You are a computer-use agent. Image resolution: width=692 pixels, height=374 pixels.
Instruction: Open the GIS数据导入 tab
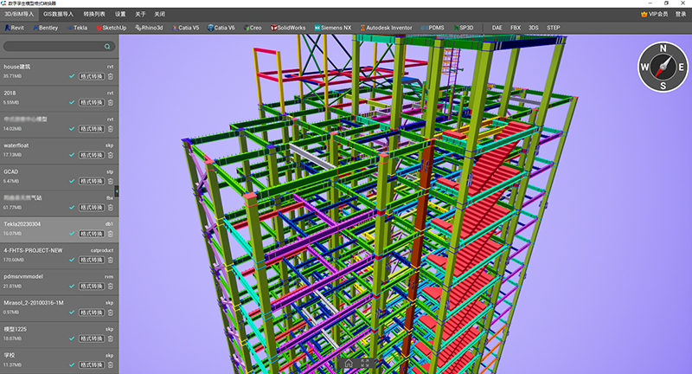pyautogui.click(x=58, y=14)
